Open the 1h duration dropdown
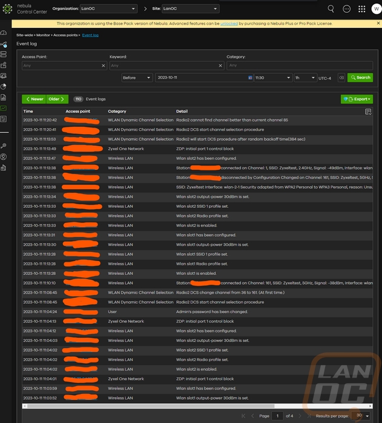 (x=305, y=78)
